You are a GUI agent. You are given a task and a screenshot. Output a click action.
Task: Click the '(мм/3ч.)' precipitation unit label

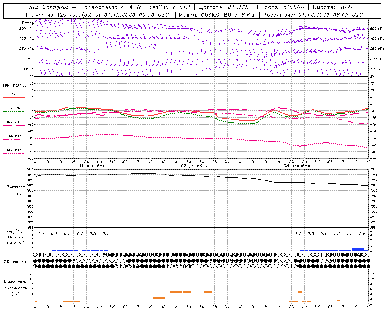point(15,231)
